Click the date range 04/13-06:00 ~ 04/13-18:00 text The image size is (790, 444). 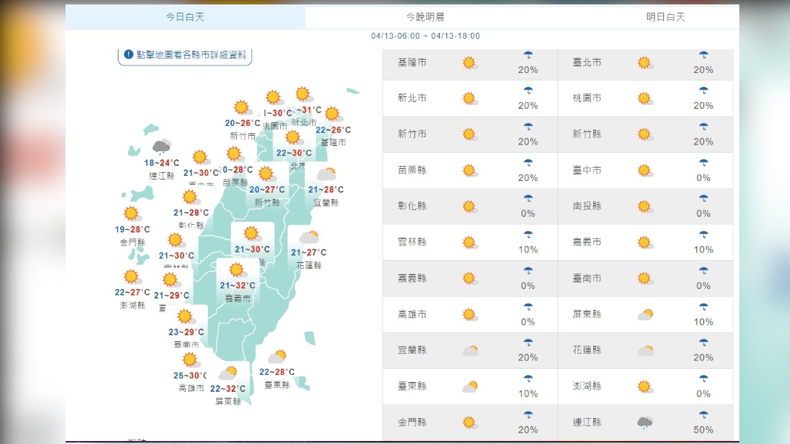[426, 37]
